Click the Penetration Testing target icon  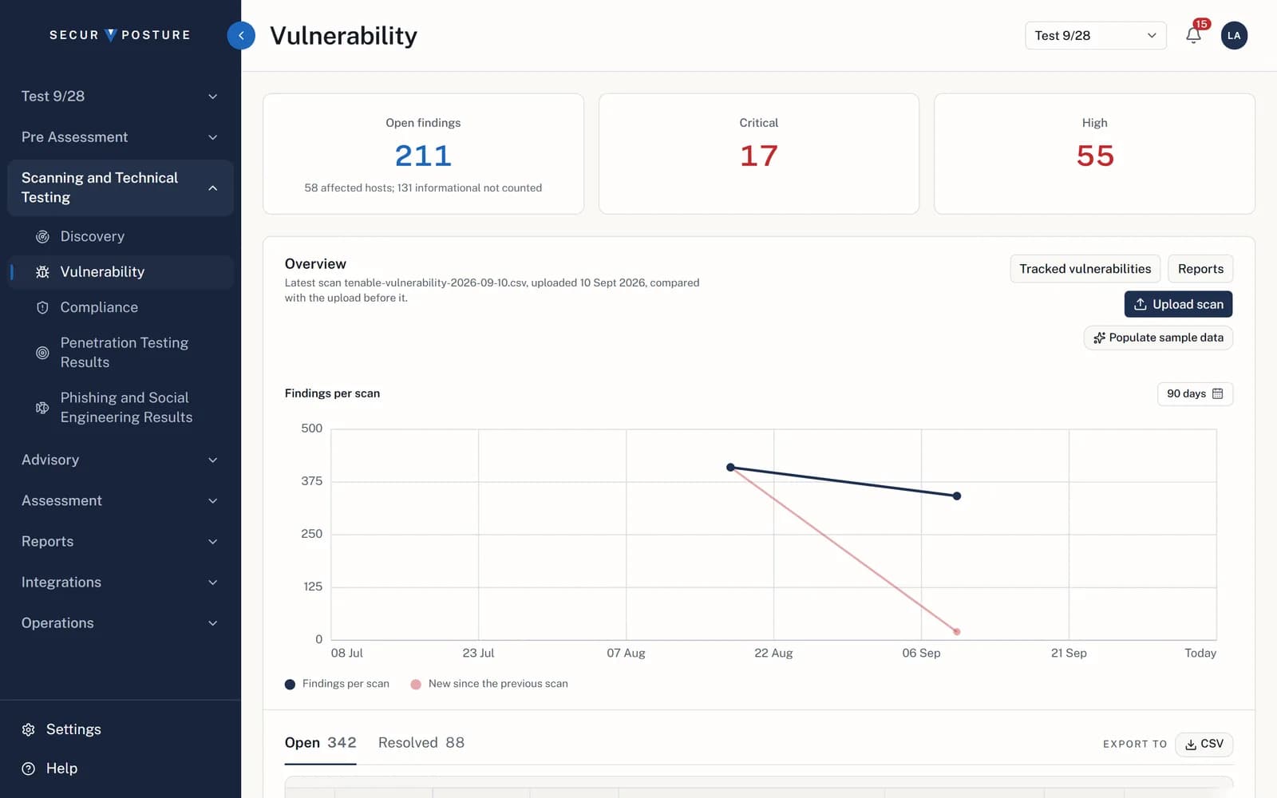tap(43, 353)
